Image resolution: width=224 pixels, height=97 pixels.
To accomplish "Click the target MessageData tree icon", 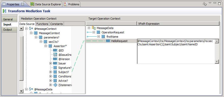I will tap(94, 28).
